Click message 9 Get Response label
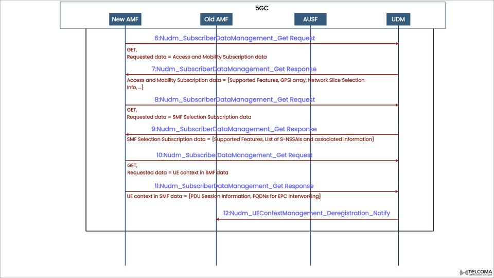Screen dimensions: 494x278 click(234, 129)
